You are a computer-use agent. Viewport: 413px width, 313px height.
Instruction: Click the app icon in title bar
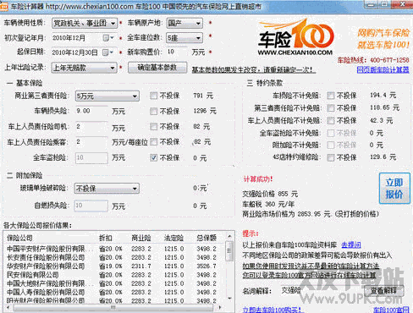tap(4, 6)
